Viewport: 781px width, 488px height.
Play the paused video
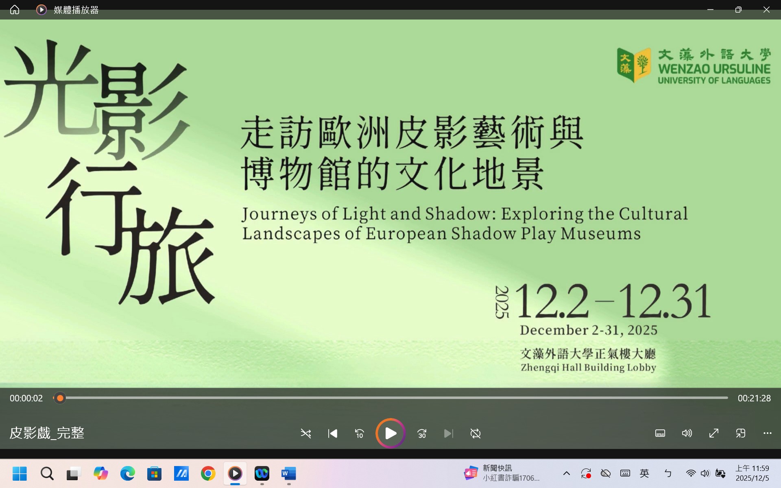[390, 433]
